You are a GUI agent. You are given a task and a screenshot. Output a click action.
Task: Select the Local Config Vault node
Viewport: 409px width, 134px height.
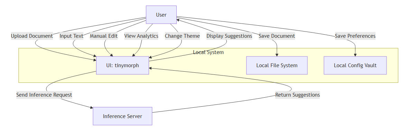[355, 65]
